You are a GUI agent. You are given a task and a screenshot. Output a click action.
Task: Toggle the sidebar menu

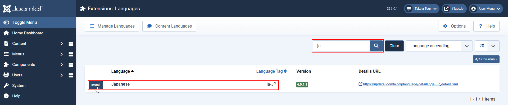pyautogui.click(x=38, y=23)
